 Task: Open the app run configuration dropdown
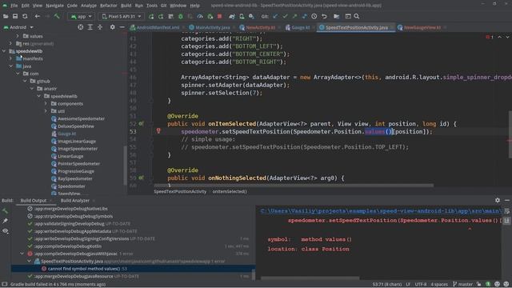coord(82,16)
